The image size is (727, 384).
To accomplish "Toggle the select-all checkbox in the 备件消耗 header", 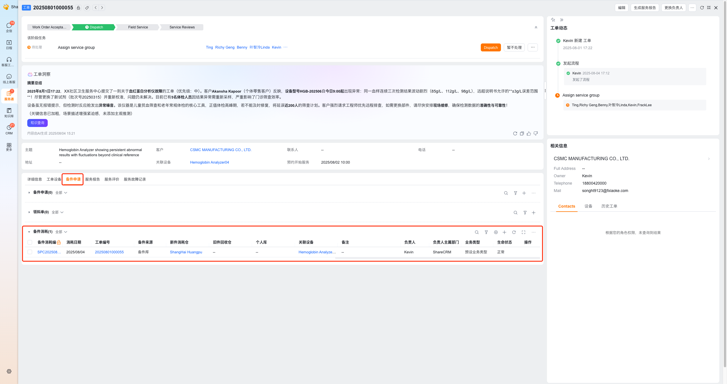I will point(30,242).
